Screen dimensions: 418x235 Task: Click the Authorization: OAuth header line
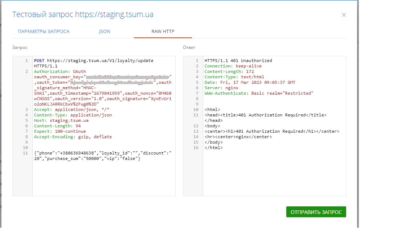60,71
